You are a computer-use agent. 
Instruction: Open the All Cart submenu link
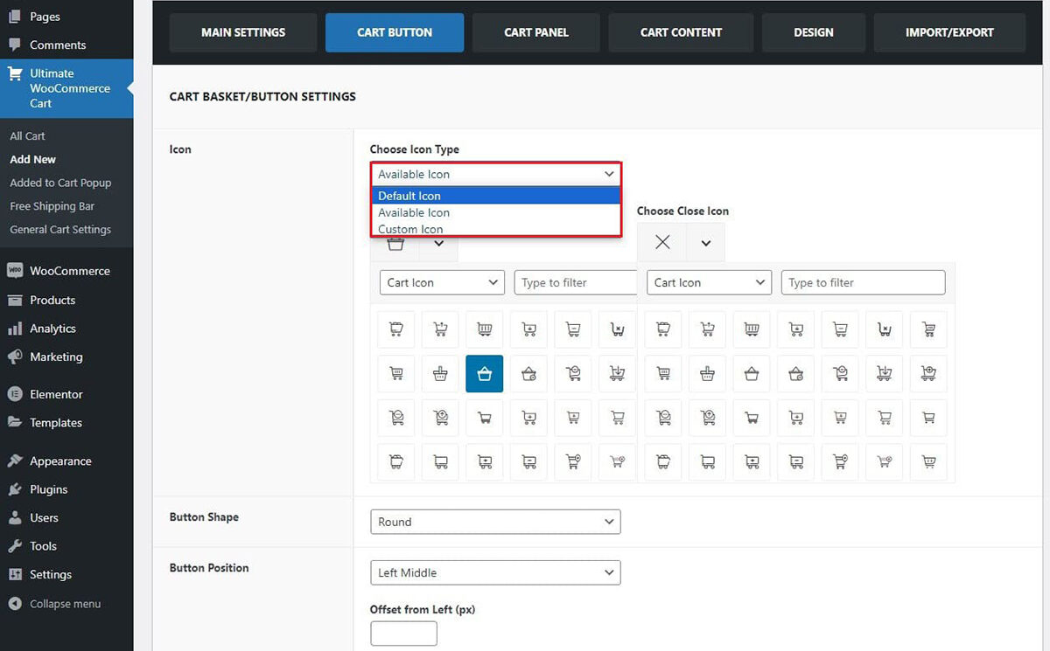point(27,135)
